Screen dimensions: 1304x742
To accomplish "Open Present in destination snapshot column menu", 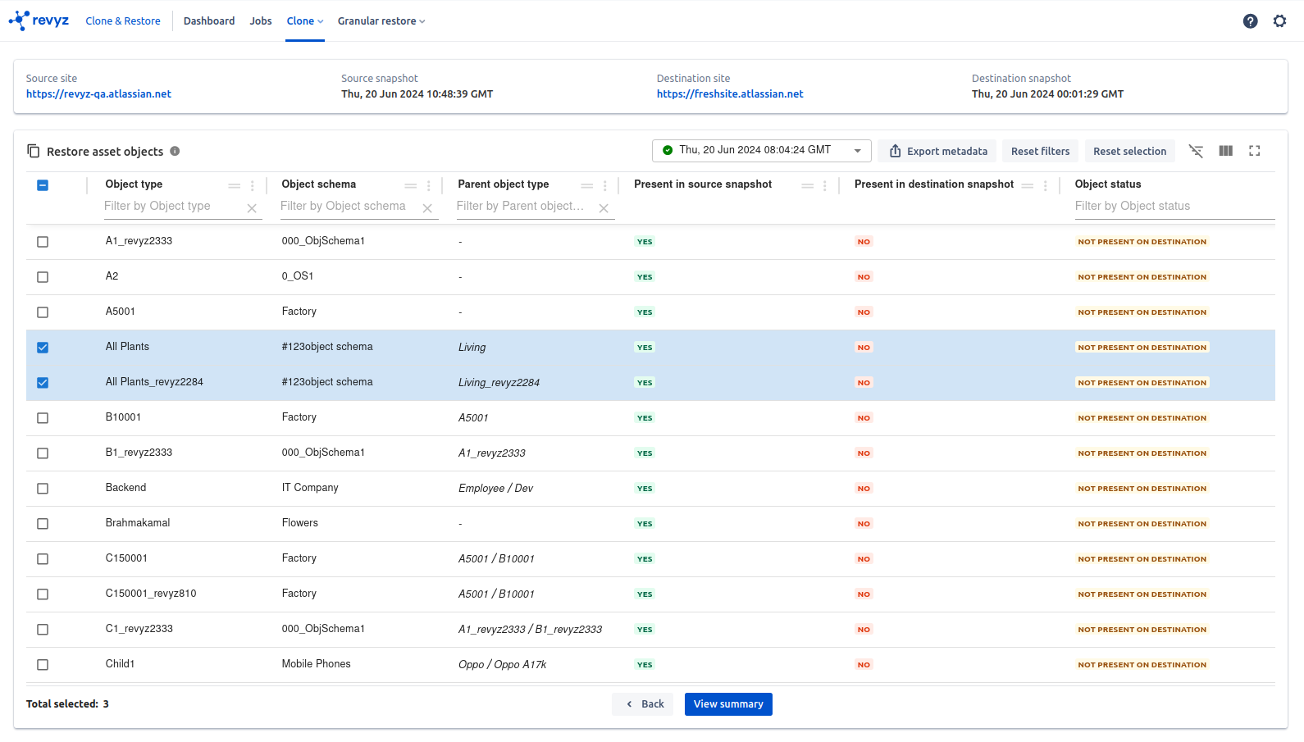I will pos(1046,186).
